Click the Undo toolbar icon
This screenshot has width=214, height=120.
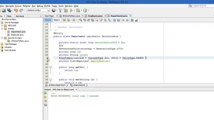16,10
